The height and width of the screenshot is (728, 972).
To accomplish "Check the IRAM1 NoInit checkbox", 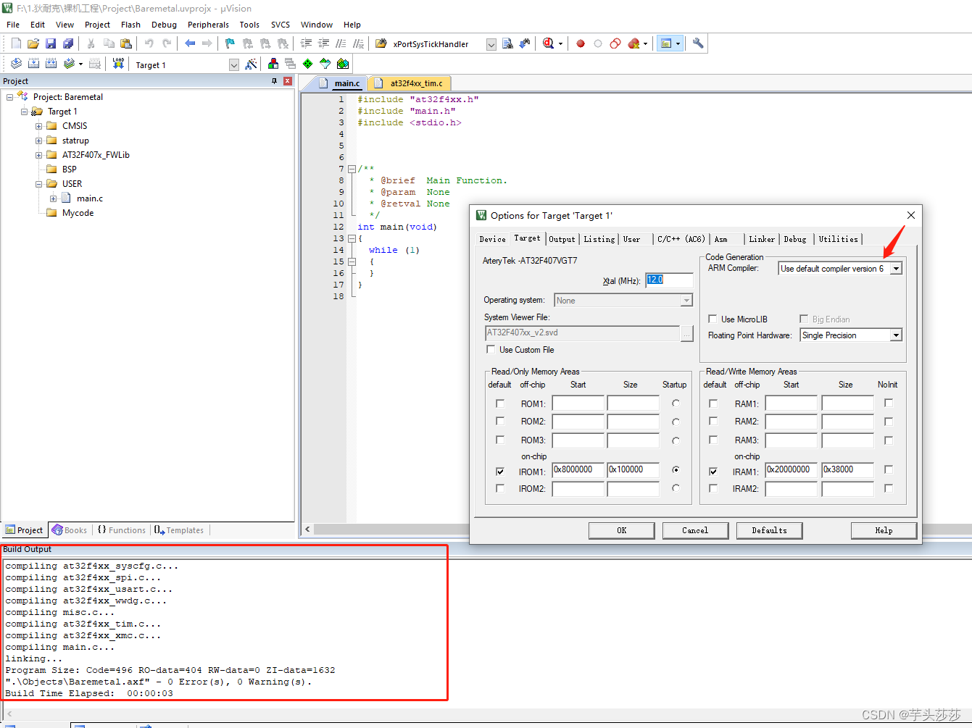I will click(x=889, y=469).
